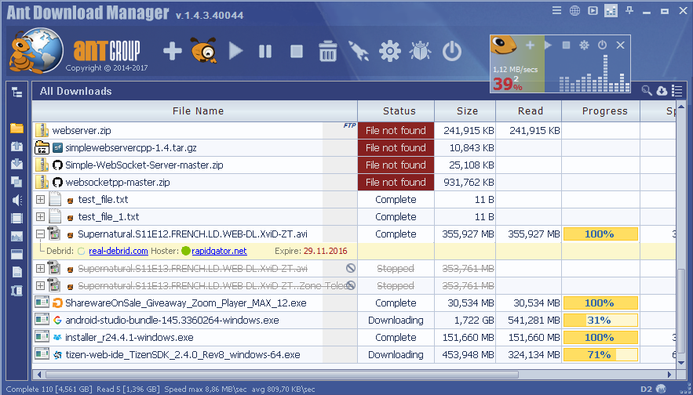
Task: Click the power icon in the speed widget
Action: (602, 45)
